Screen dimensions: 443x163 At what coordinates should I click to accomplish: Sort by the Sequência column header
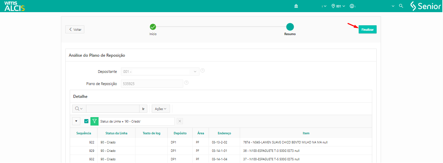pyautogui.click(x=84, y=133)
